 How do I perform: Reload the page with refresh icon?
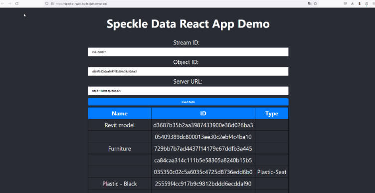point(17,3)
